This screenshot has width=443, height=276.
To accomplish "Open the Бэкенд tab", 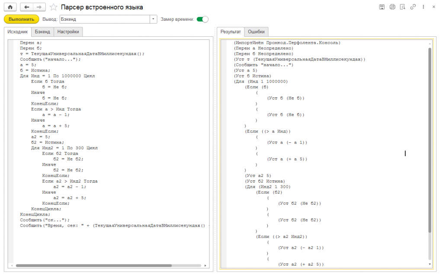I will click(42, 32).
